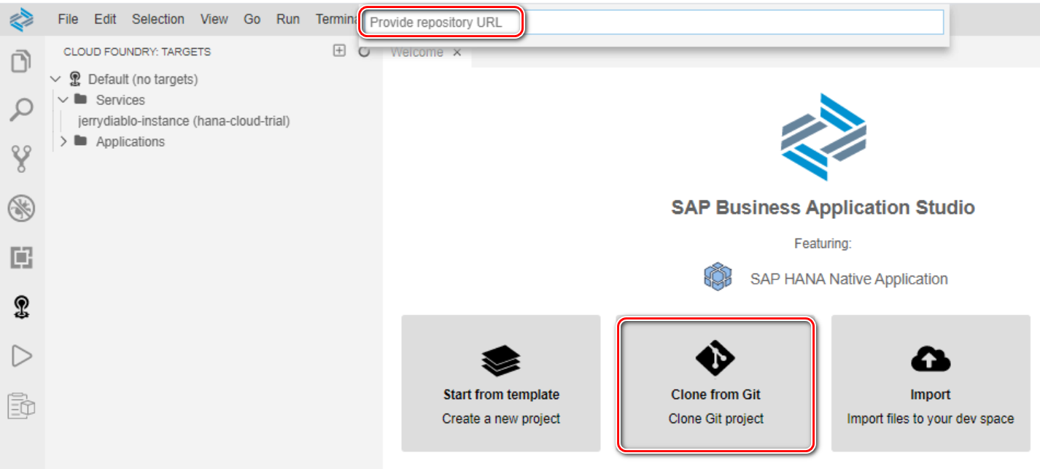
Task: Open the Run Configurations play icon
Action: 22,356
